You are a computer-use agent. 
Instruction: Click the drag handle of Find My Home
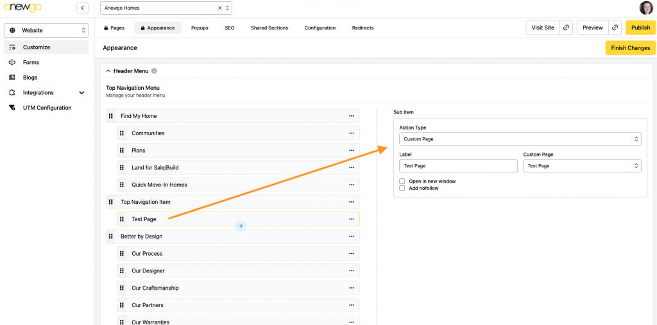click(x=111, y=116)
